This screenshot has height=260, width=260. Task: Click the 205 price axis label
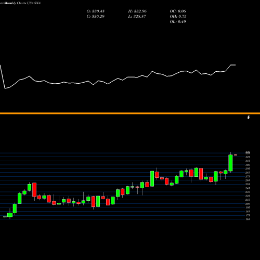pos(248,204)
